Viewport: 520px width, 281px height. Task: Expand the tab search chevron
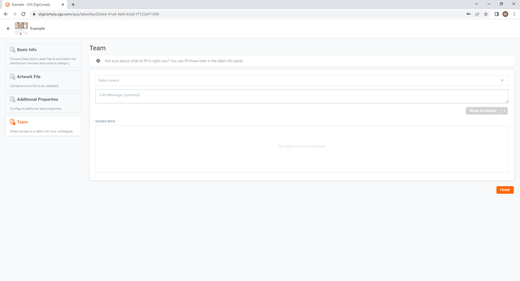pyautogui.click(x=476, y=4)
